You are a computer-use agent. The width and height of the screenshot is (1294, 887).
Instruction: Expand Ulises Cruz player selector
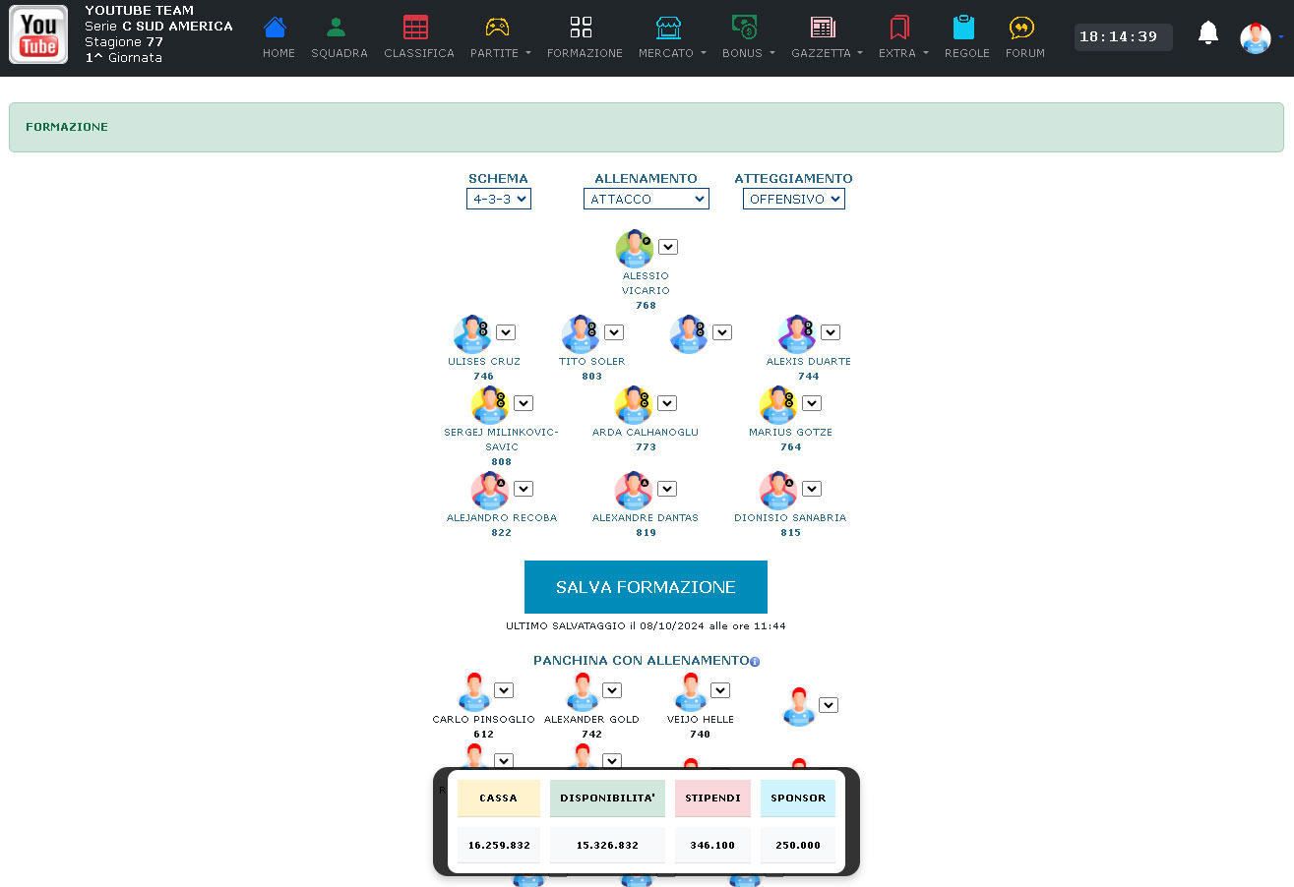[506, 332]
